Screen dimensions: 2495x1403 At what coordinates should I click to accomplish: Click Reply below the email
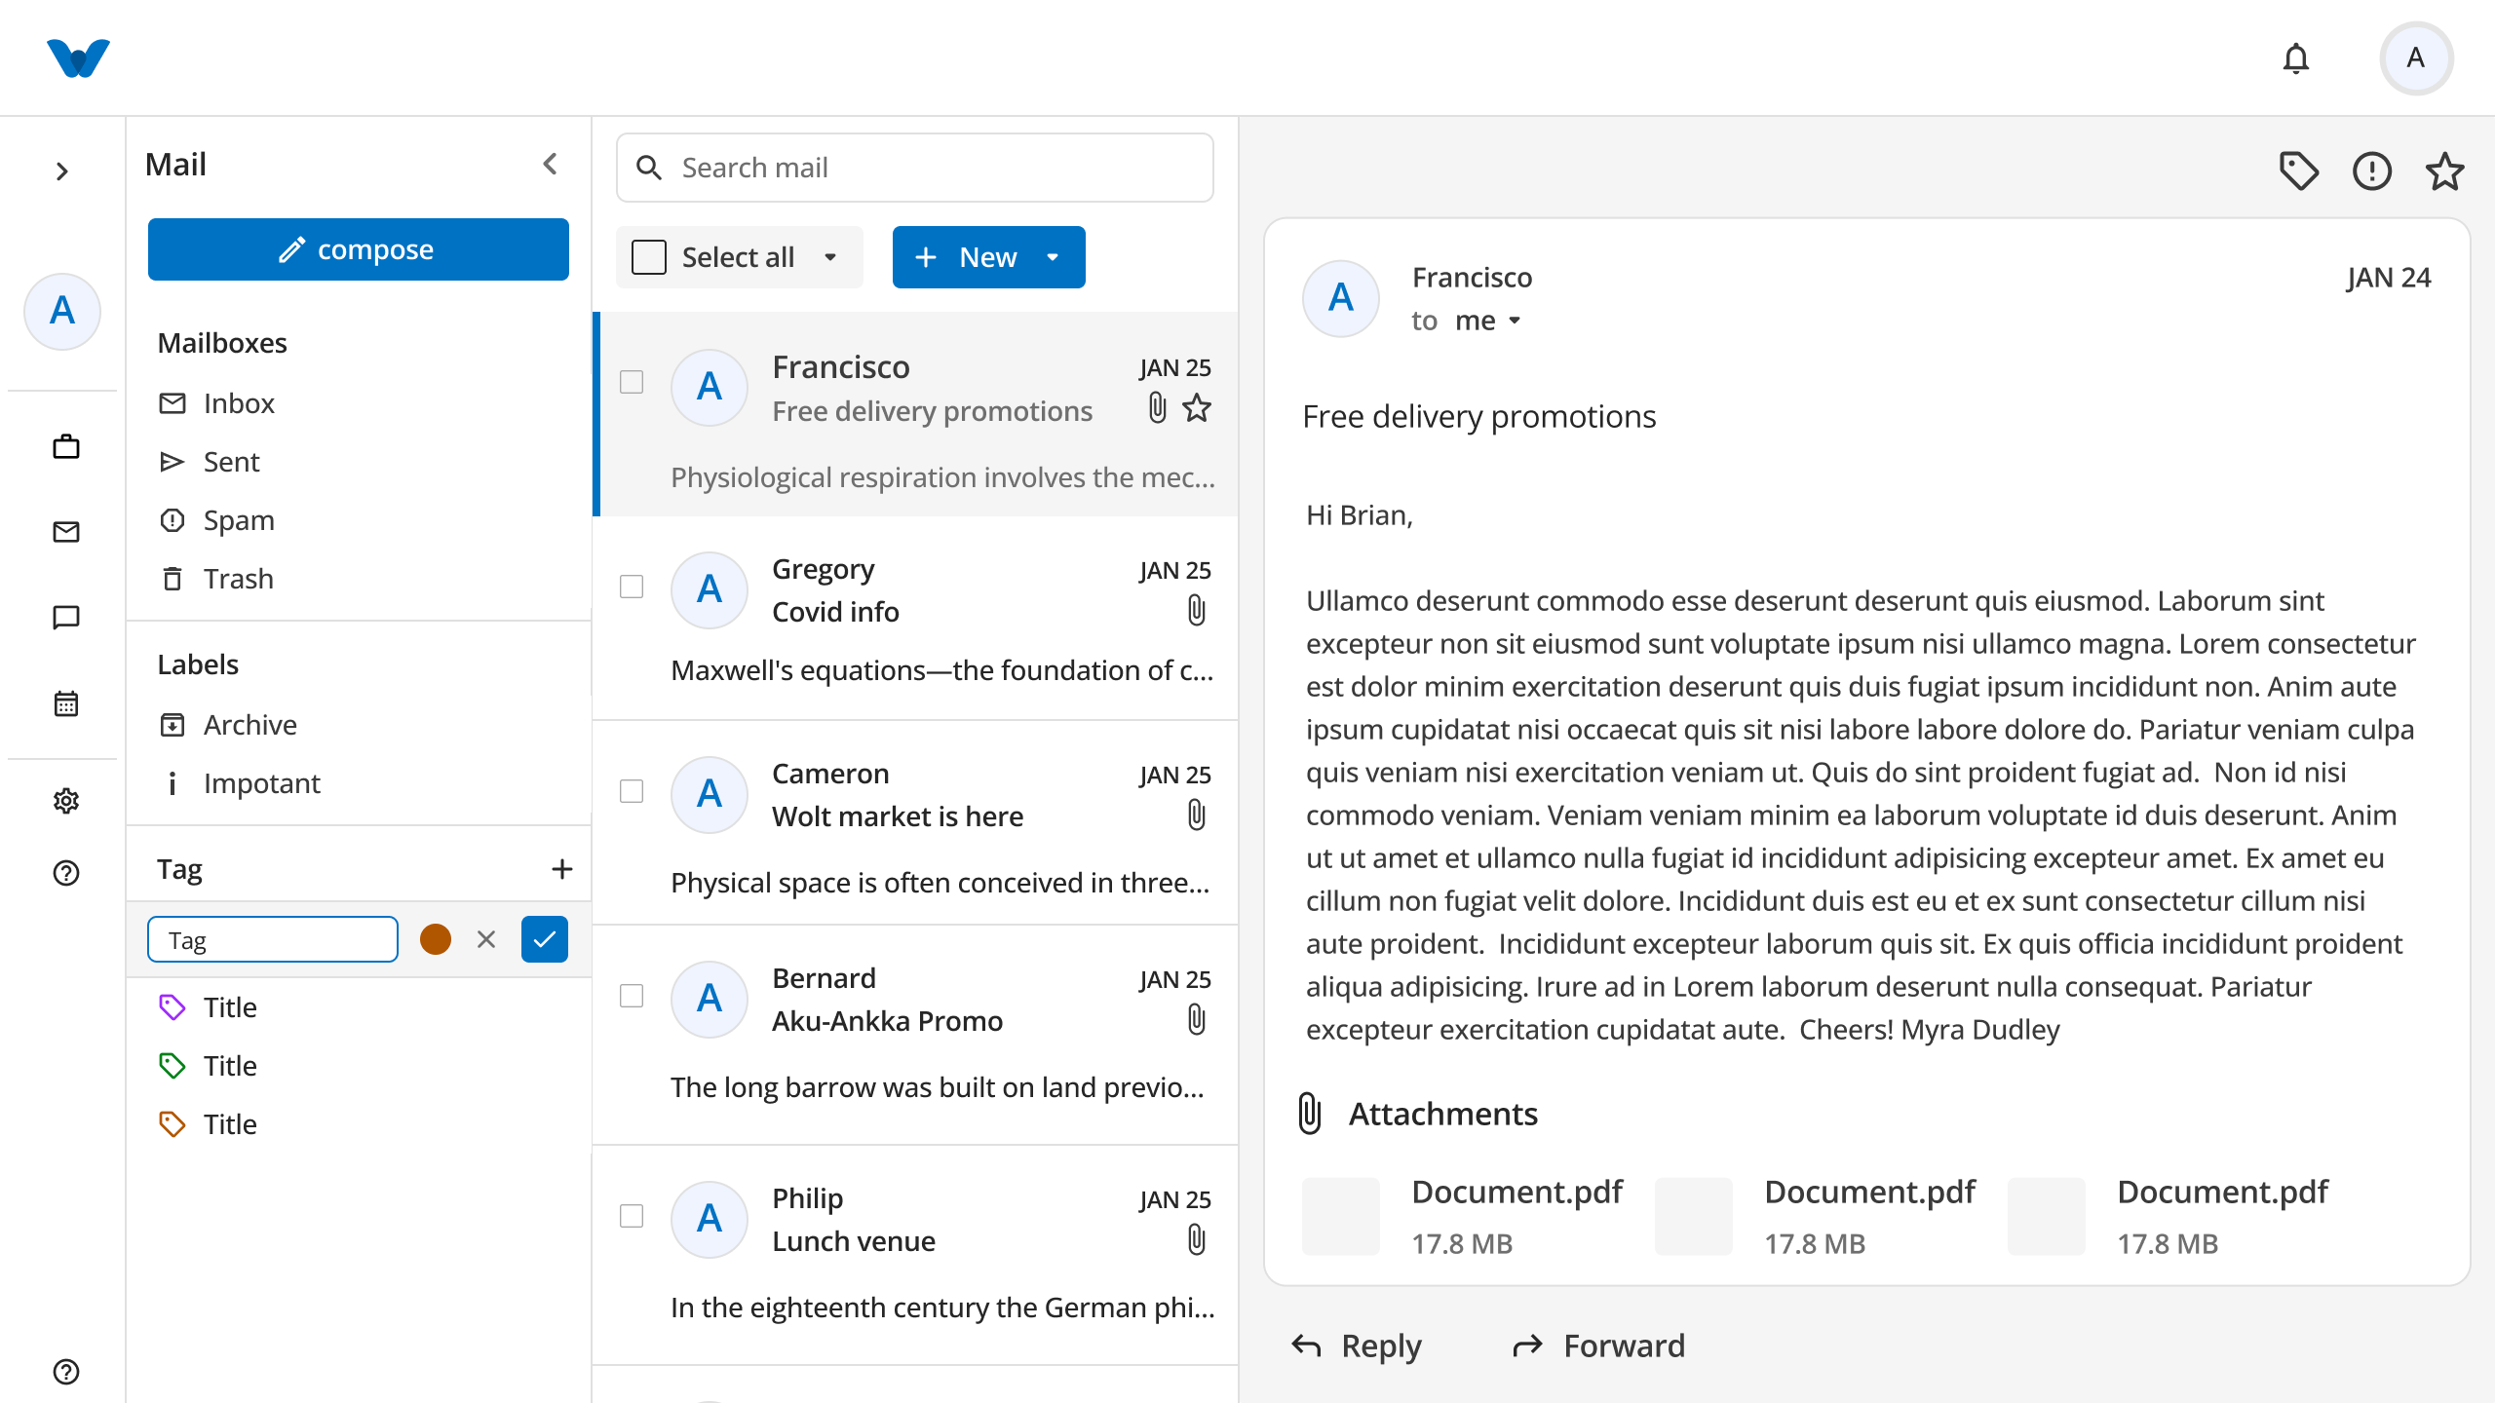click(x=1357, y=1346)
